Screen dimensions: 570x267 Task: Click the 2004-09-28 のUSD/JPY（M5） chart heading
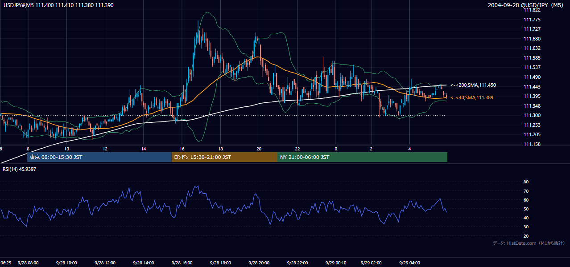(x=526, y=5)
